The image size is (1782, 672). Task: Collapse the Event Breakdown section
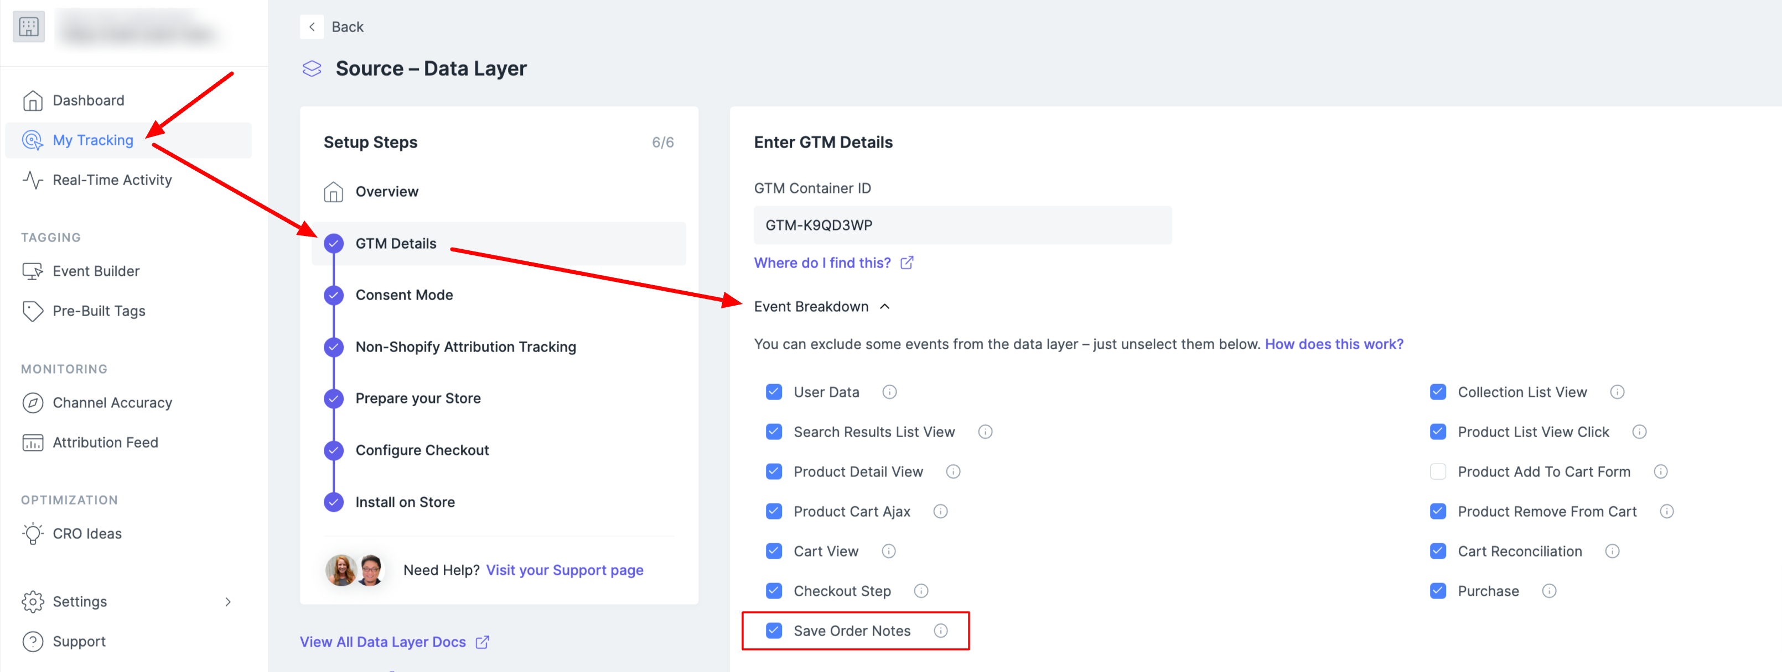pos(884,307)
